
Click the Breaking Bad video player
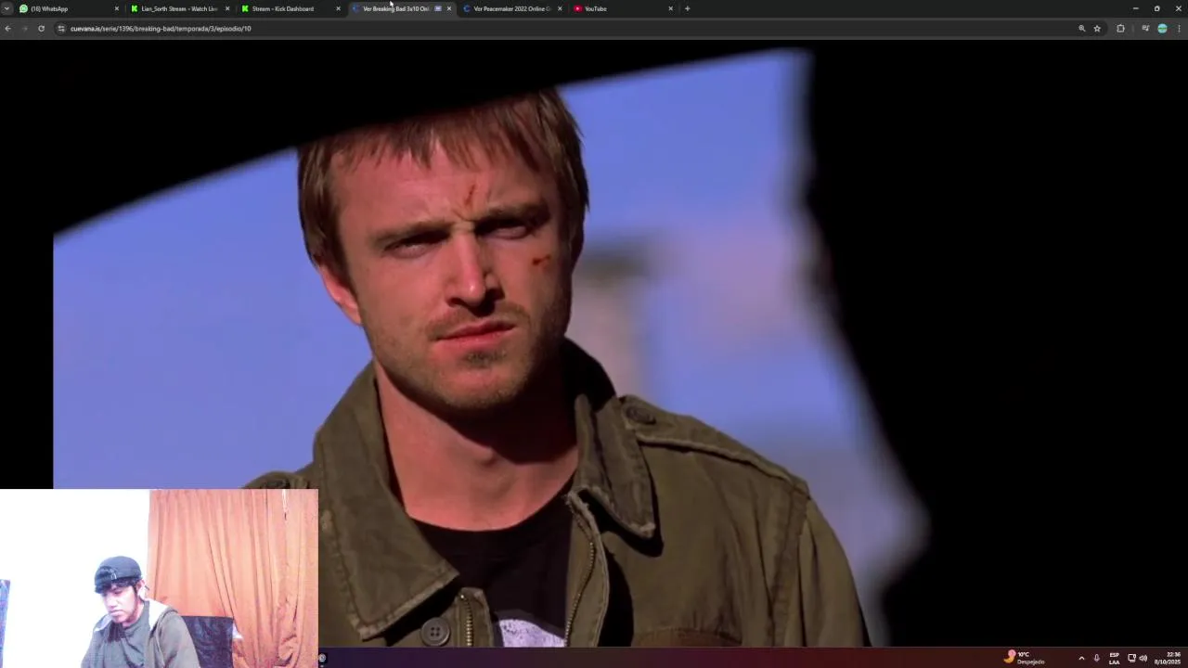click(594, 343)
